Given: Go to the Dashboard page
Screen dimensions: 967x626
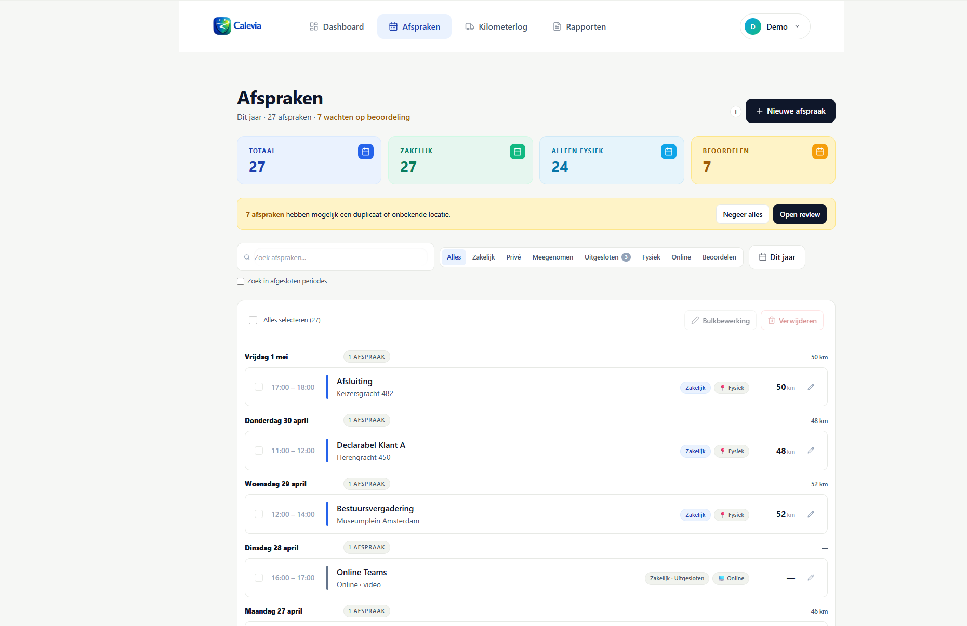Looking at the screenshot, I should [x=337, y=26].
